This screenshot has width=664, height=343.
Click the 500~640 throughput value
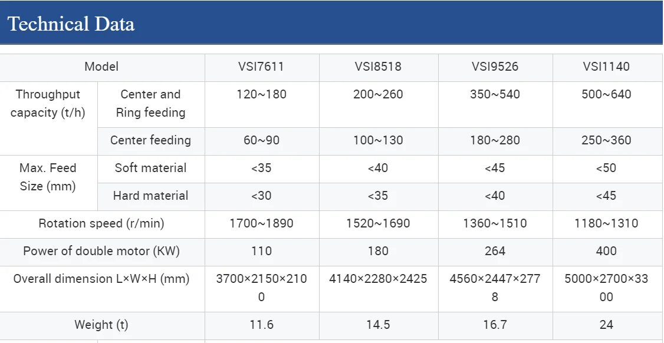tap(606, 94)
